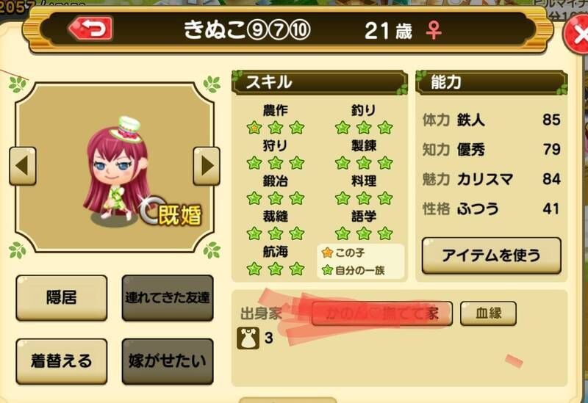Show the previous character with left arrow
Image resolution: width=588 pixels, height=403 pixels.
pos(23,166)
